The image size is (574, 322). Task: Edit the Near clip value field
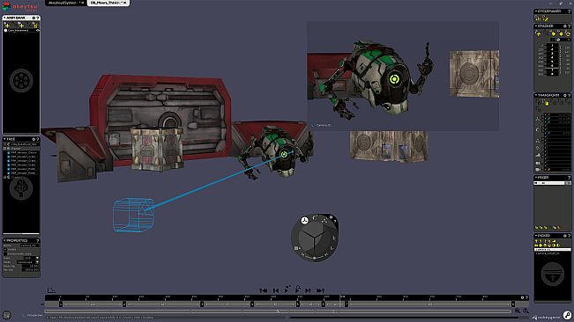(31, 267)
